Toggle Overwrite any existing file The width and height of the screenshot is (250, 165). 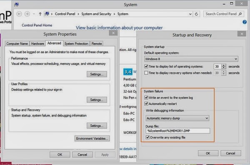(147, 137)
